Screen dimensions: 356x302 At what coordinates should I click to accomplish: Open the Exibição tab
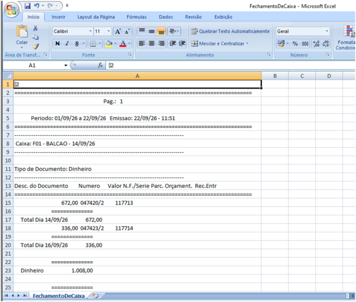pos(223,17)
